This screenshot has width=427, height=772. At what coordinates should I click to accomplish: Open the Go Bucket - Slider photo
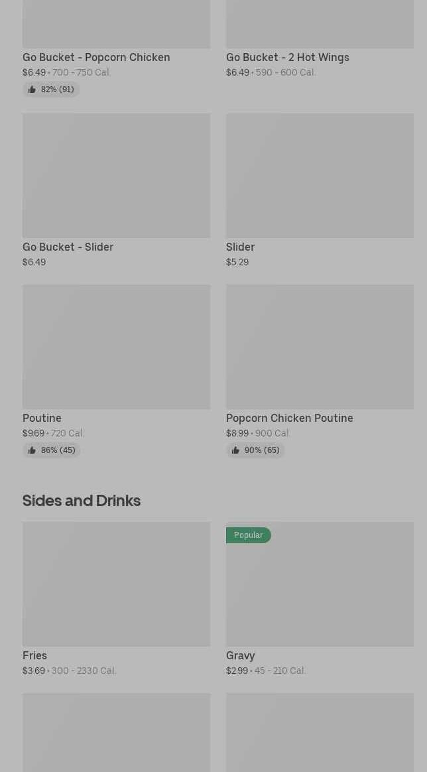116,176
